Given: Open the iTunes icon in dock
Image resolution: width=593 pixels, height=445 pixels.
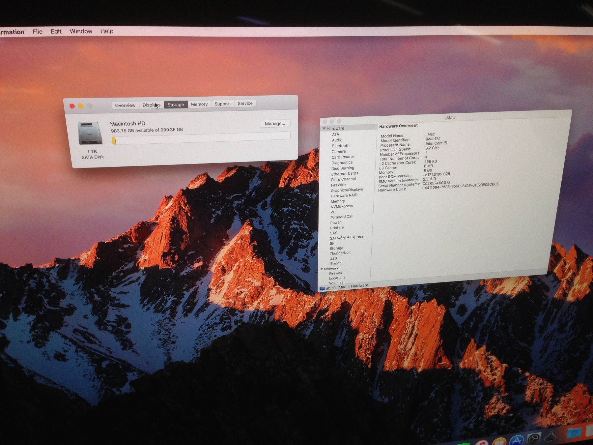Looking at the screenshot, I should 482,442.
